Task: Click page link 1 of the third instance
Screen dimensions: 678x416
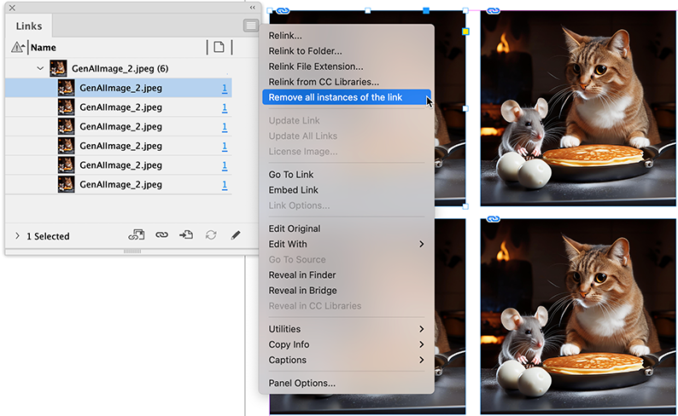Action: [225, 127]
